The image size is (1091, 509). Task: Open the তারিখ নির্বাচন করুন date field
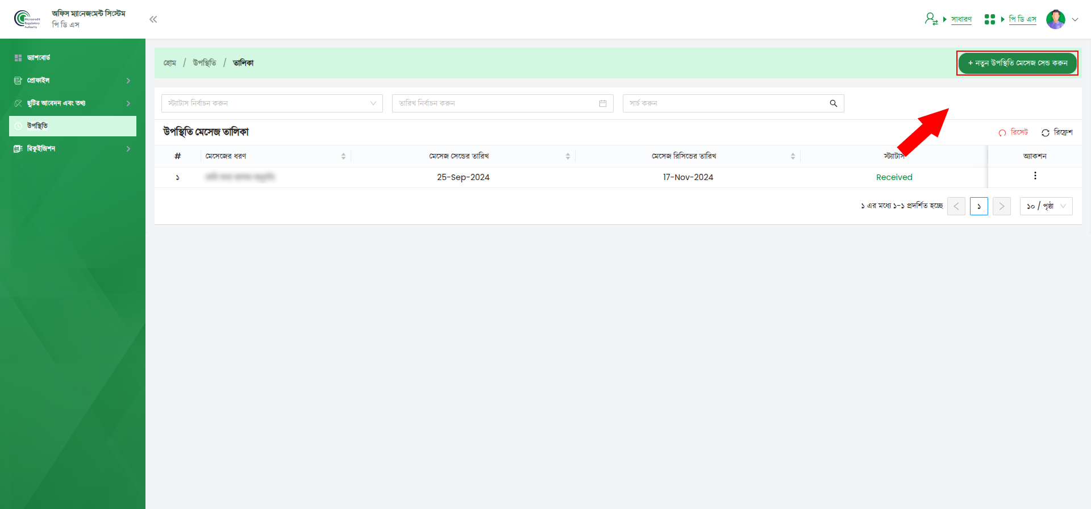503,103
